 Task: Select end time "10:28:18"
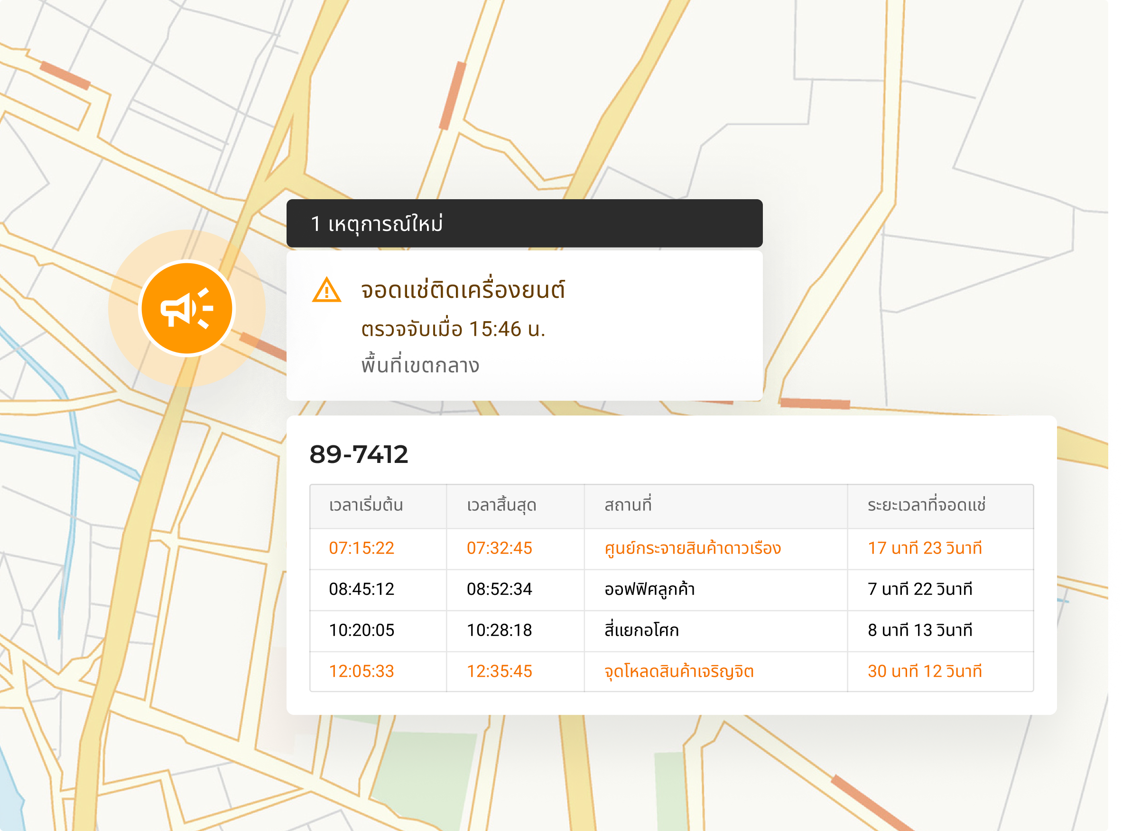[x=499, y=630]
